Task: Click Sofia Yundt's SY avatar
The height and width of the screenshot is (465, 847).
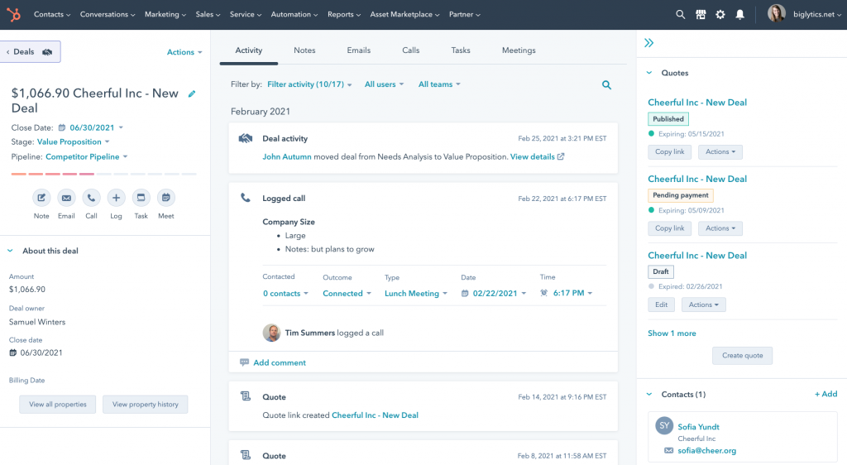Action: (x=664, y=425)
